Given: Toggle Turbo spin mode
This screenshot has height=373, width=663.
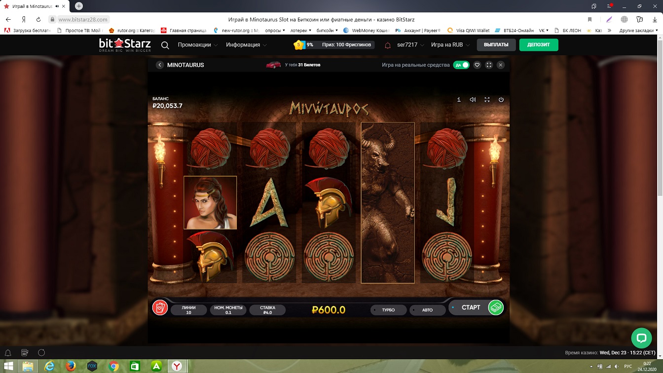Looking at the screenshot, I should click(x=388, y=310).
